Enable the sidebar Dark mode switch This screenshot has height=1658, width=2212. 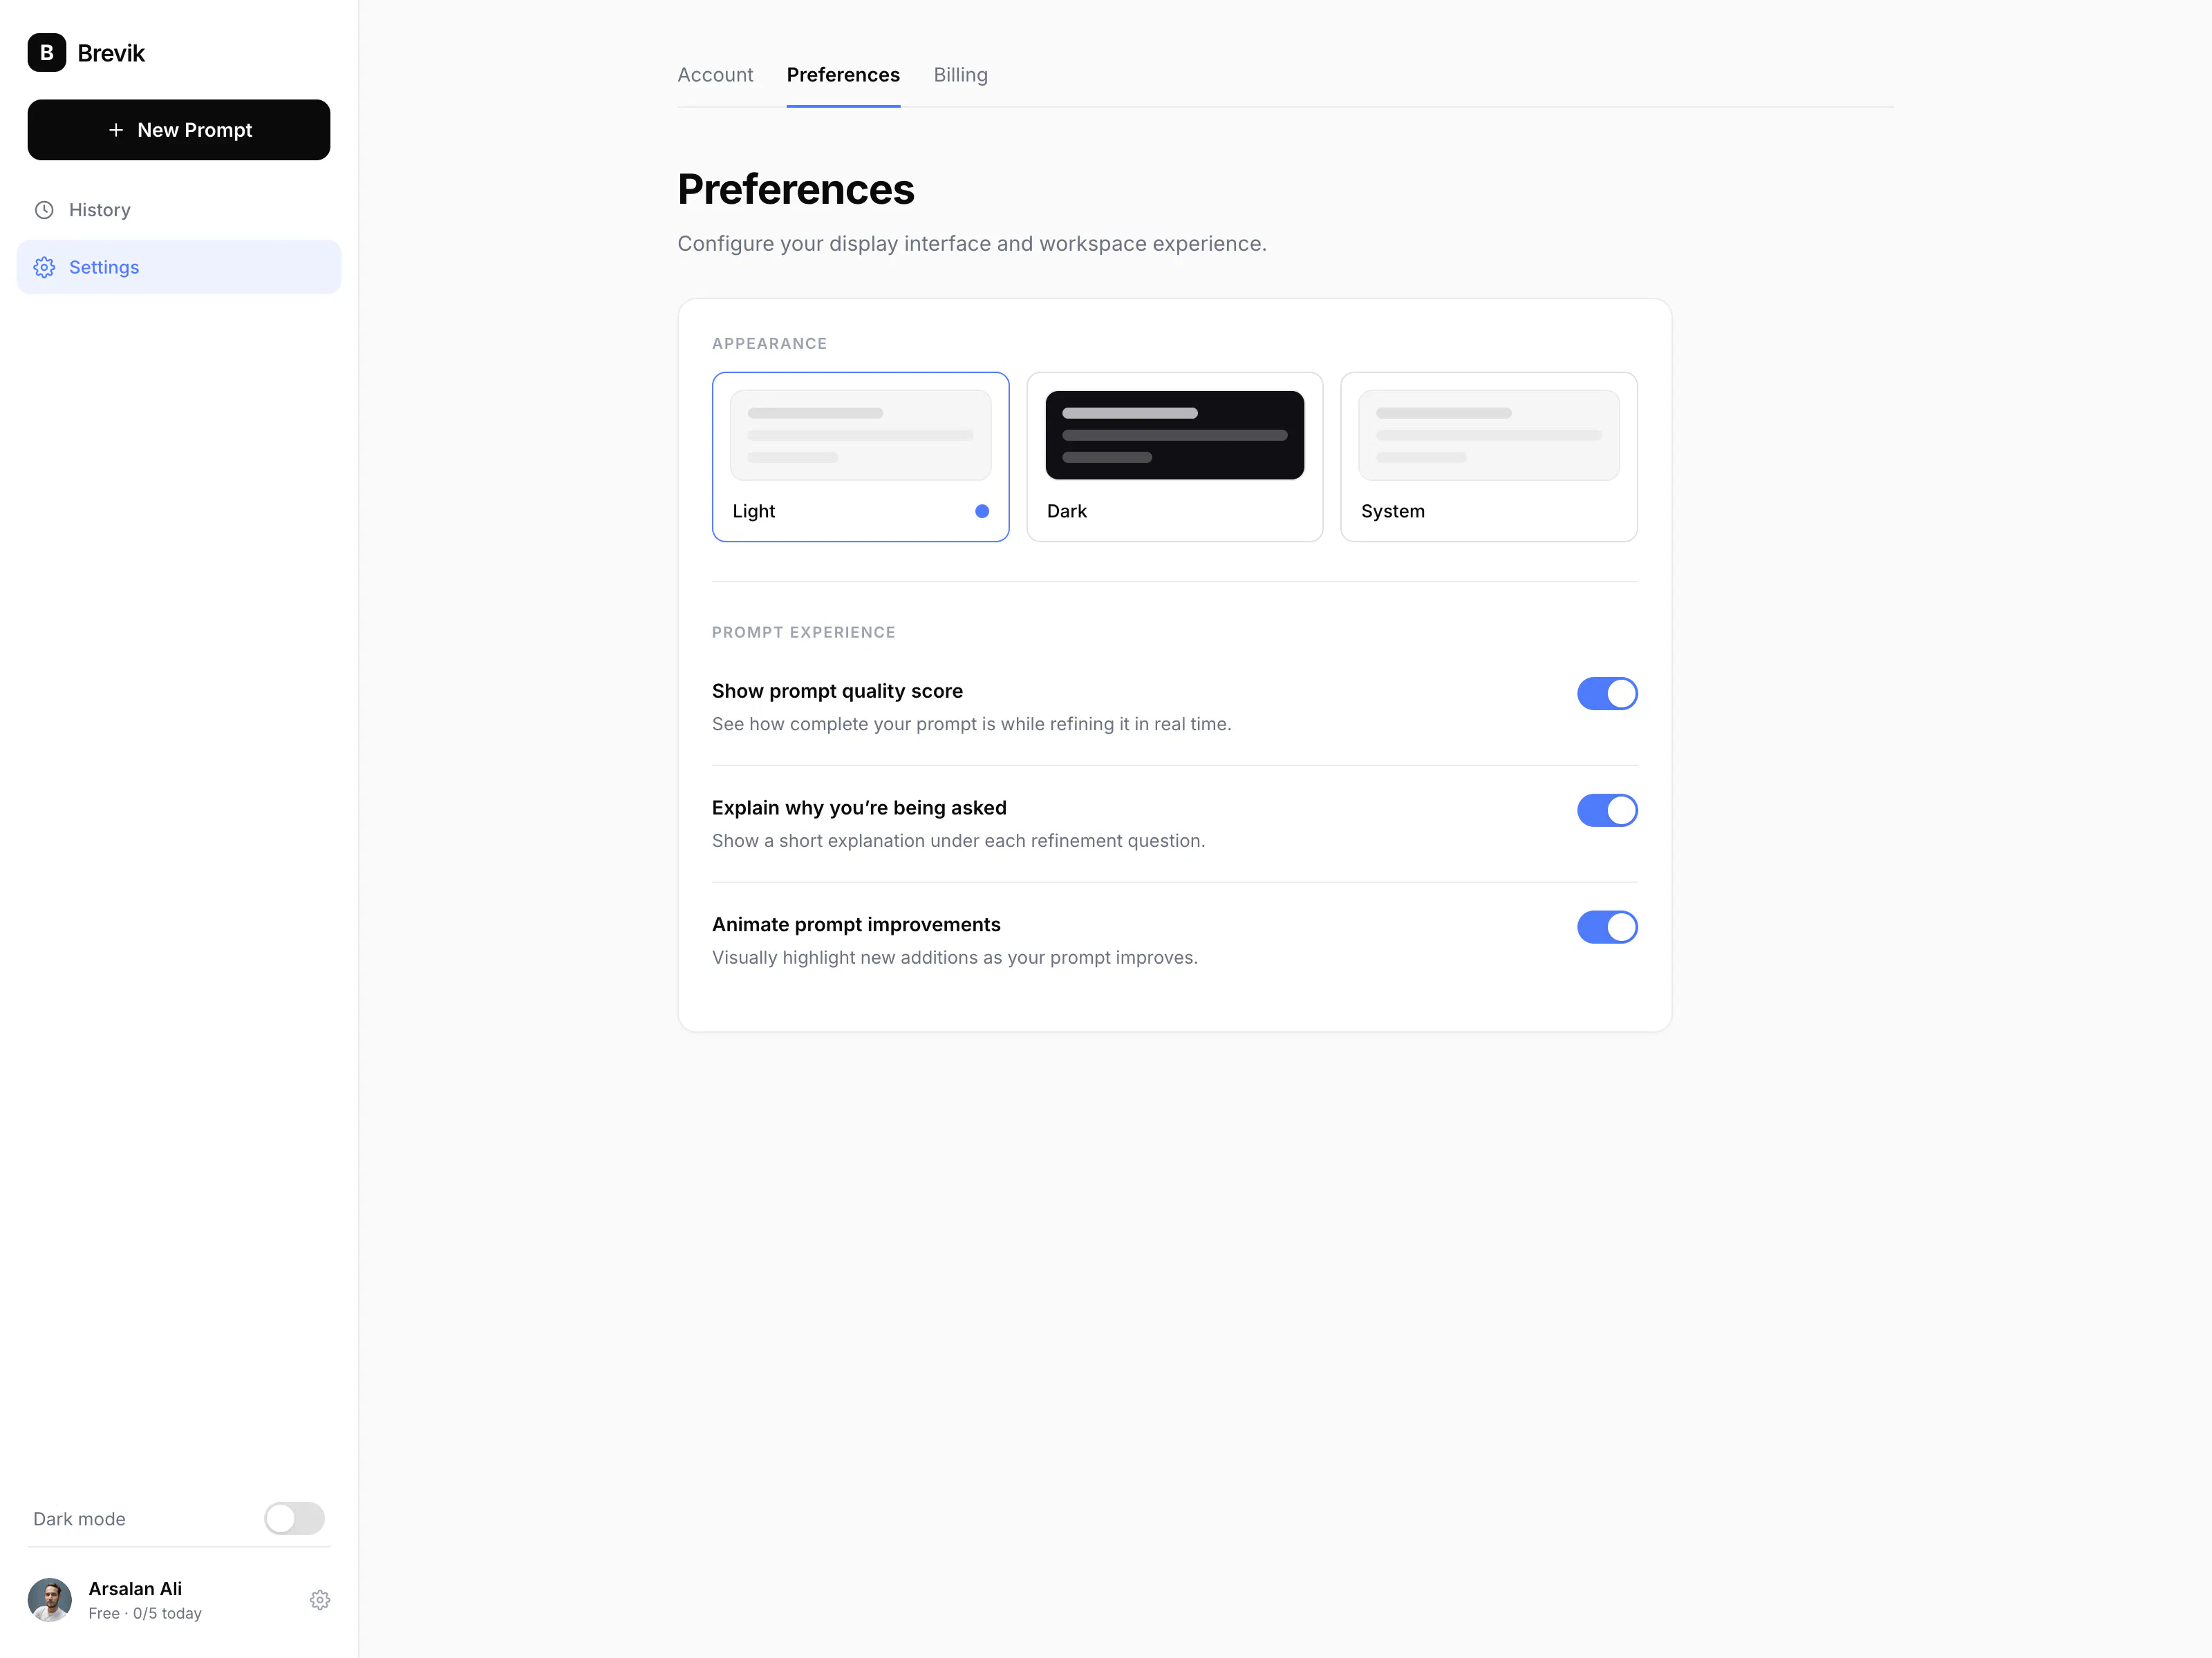(294, 1518)
